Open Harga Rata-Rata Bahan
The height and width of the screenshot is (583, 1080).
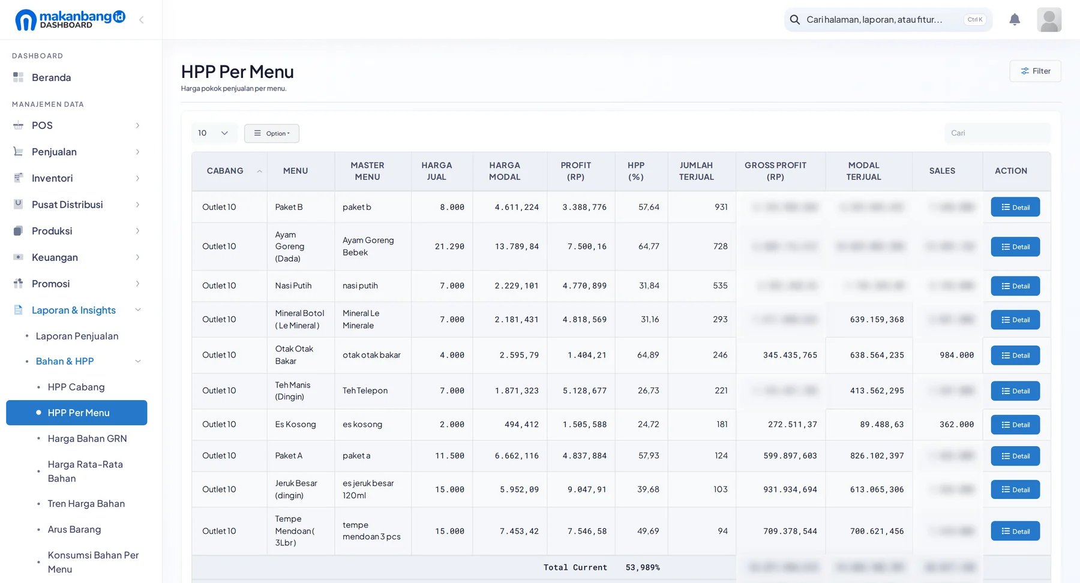[x=85, y=471]
